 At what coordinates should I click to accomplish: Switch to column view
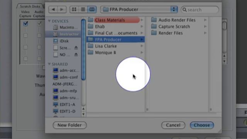pos(92,9)
